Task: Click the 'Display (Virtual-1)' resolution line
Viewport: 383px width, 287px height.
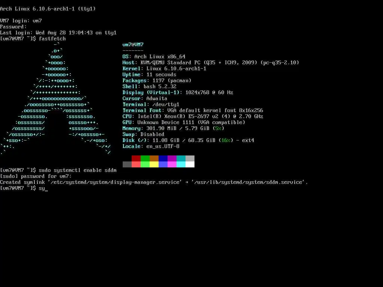Action: (x=178, y=93)
